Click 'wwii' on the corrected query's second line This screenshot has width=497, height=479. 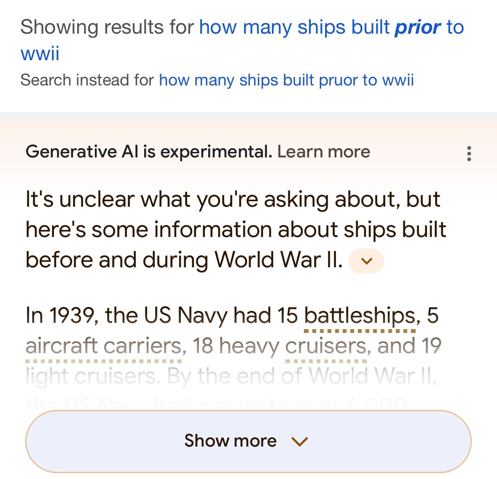coord(40,53)
